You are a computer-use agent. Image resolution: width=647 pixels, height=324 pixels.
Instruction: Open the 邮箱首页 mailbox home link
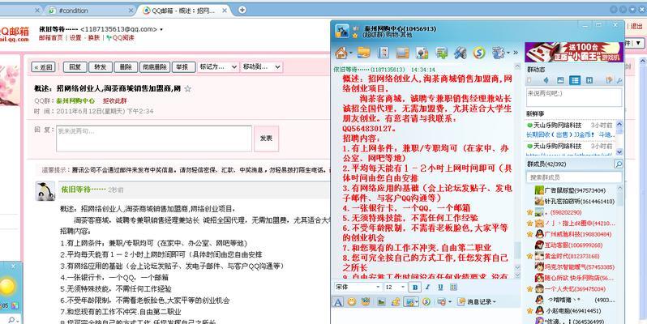tap(51, 37)
